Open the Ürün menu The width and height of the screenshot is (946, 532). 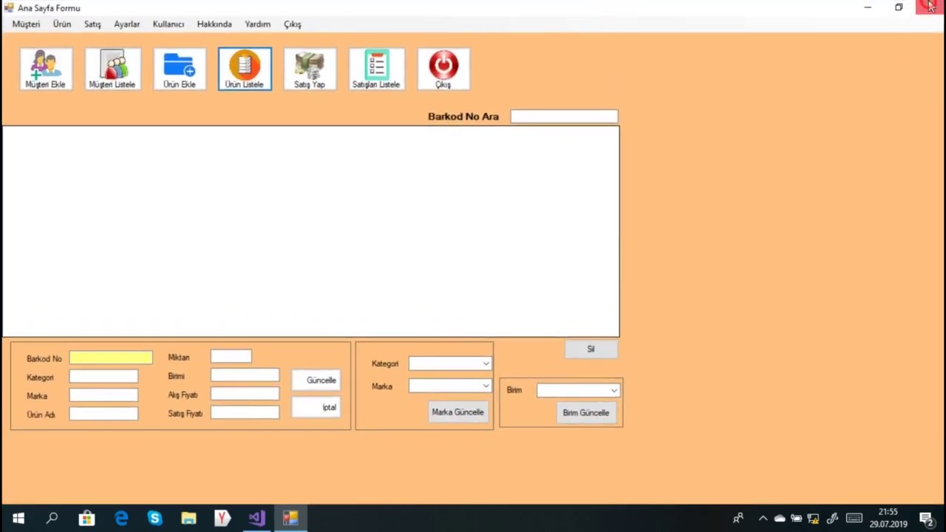[62, 24]
